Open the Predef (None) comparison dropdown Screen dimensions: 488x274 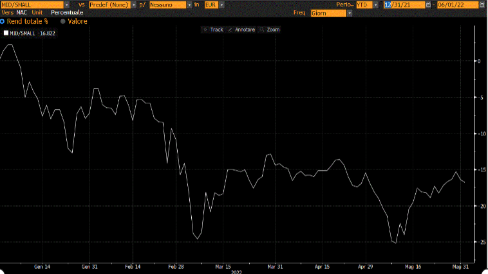coord(133,4)
